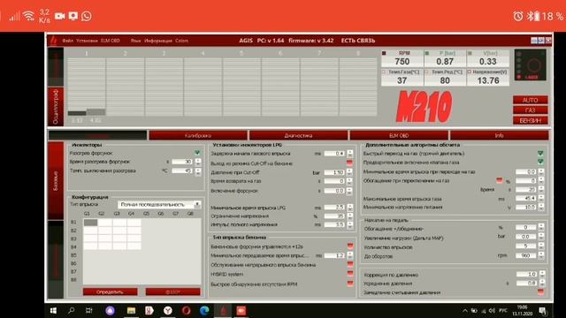This screenshot has width=566, height=318.
Task: Toggle HYBRID system option
Action: coord(350,274)
